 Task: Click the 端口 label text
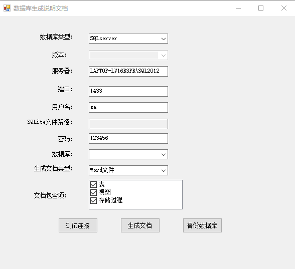pyautogui.click(x=65, y=89)
